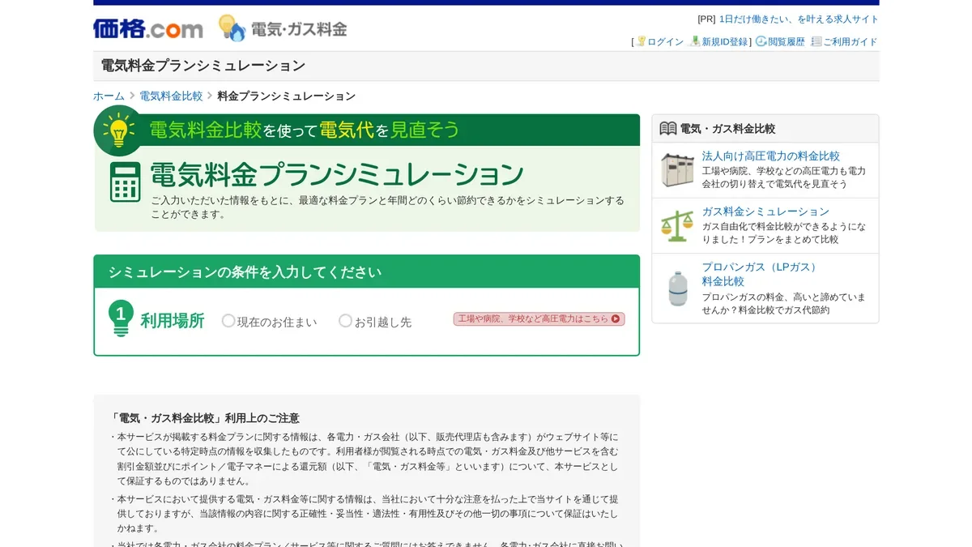Click the high-voltage equipment thumbnail
972x547 pixels.
tap(677, 170)
